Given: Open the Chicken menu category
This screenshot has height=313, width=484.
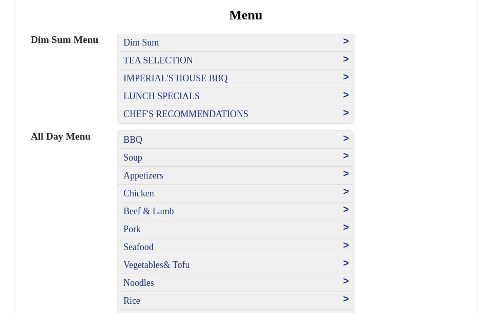Looking at the screenshot, I should tap(138, 193).
